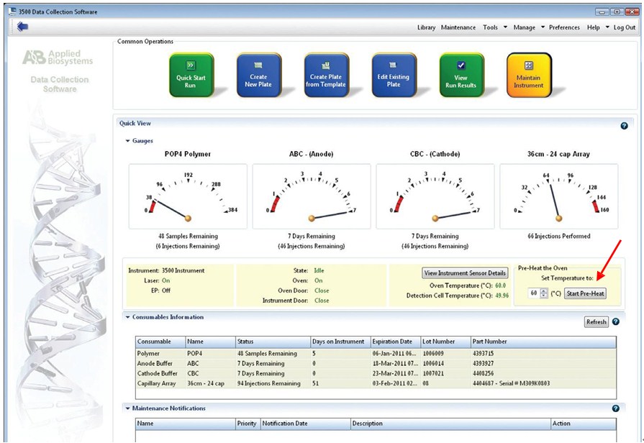
Task: Collapse the Consumables Information section
Action: tap(128, 317)
